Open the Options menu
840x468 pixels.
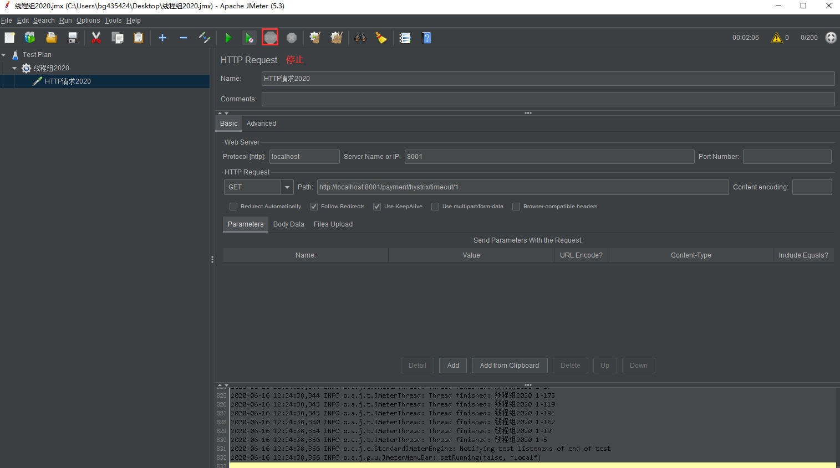(x=88, y=20)
